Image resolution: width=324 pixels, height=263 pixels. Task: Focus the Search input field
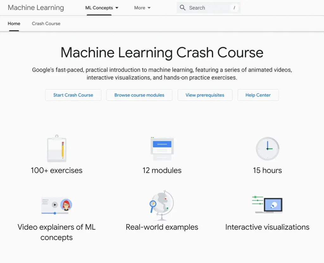209,8
